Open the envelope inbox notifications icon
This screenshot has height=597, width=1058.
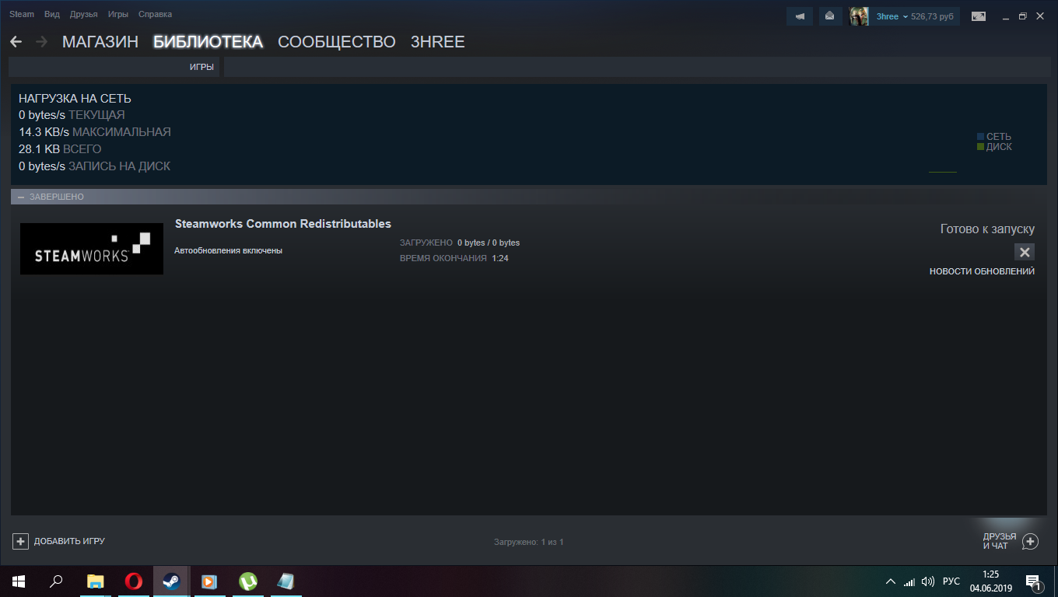pos(830,16)
